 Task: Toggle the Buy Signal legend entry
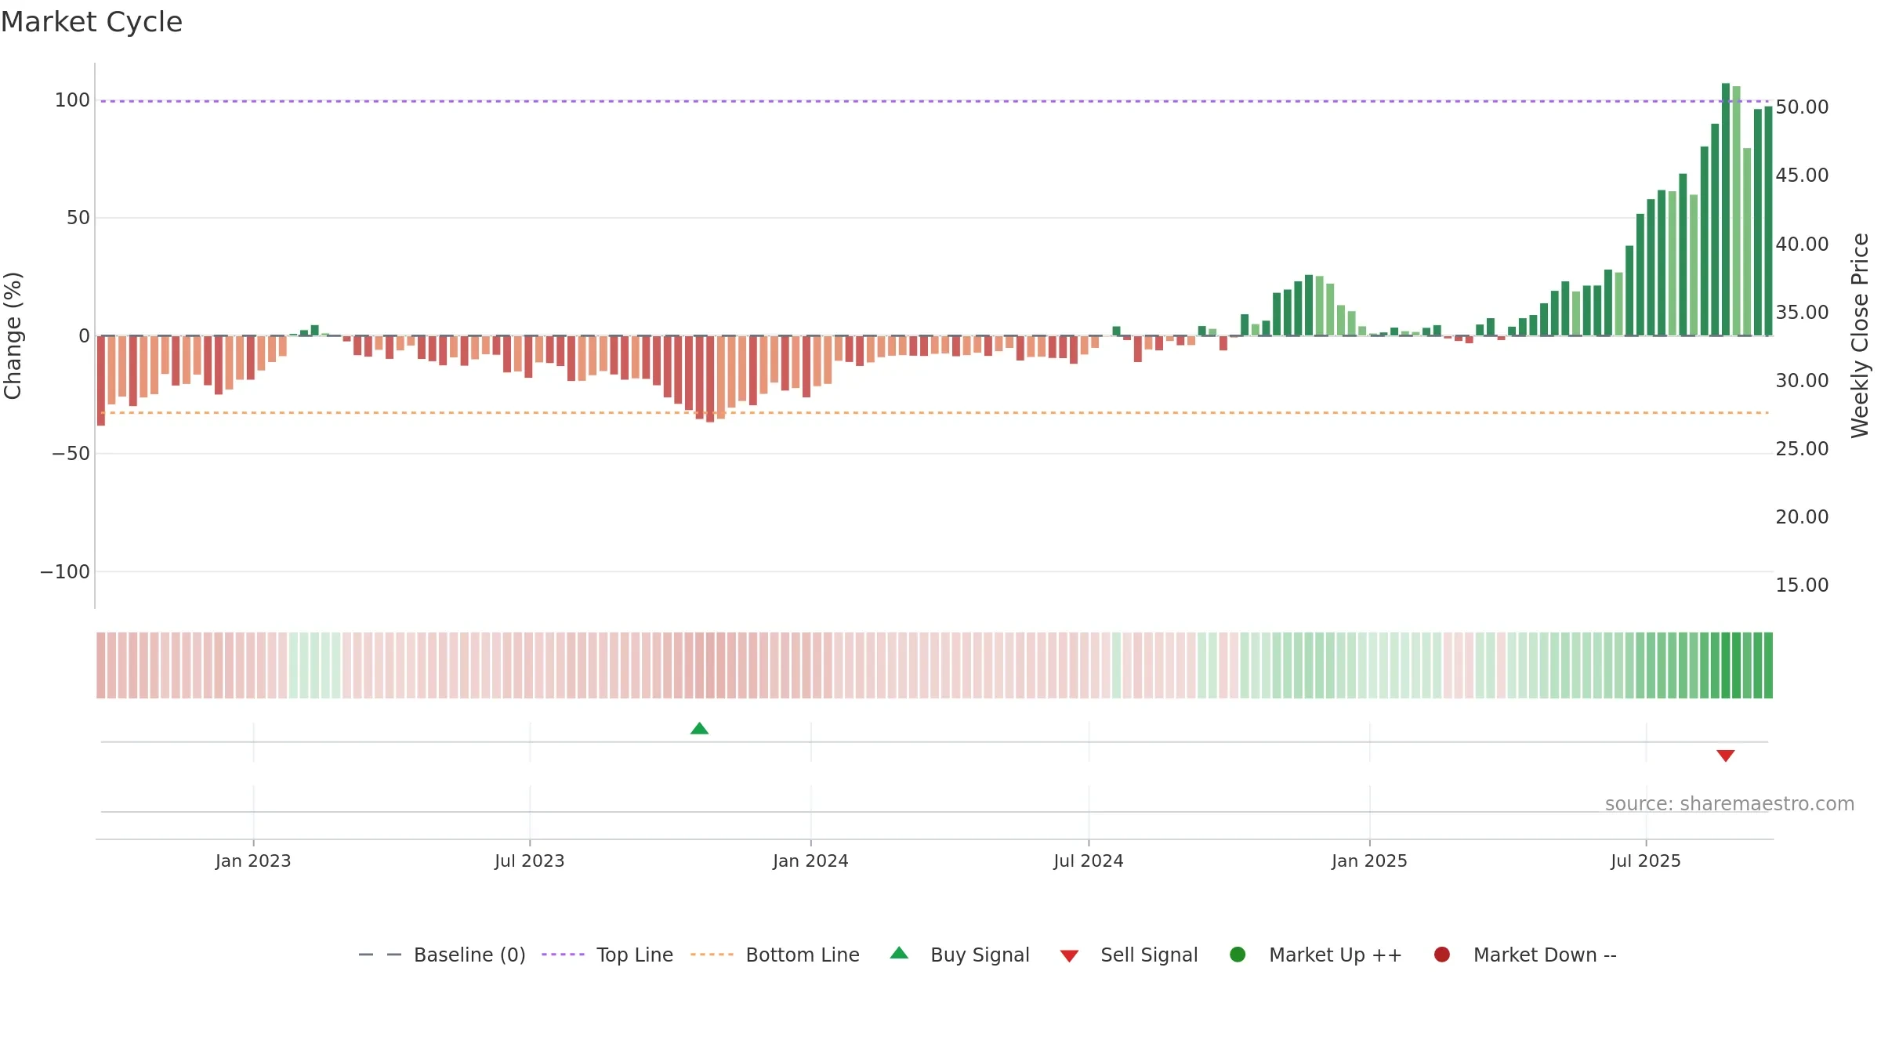960,955
